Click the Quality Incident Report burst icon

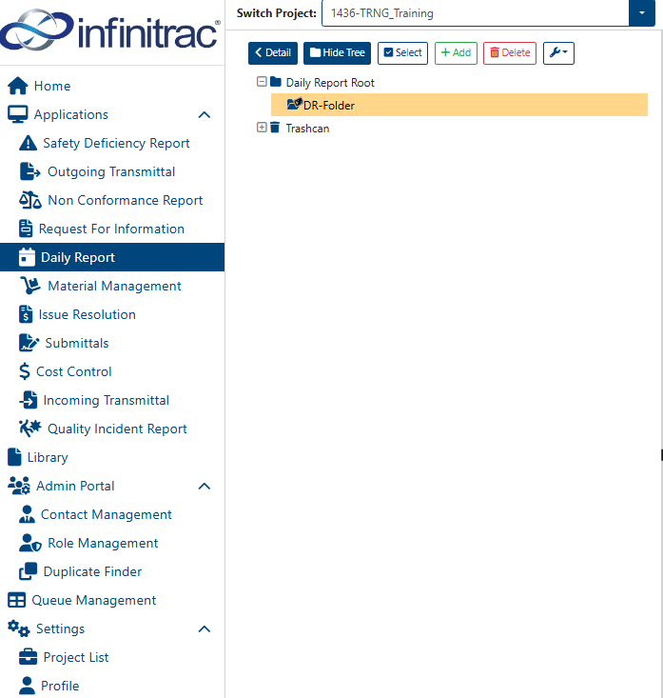pyautogui.click(x=30, y=429)
